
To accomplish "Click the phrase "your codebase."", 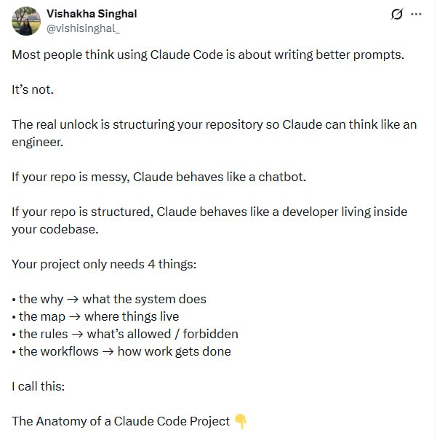I will point(52,229).
